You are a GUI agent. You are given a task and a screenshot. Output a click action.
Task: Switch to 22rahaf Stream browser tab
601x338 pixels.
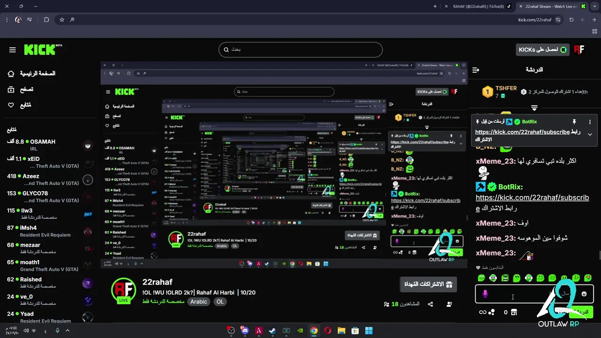coord(552,7)
